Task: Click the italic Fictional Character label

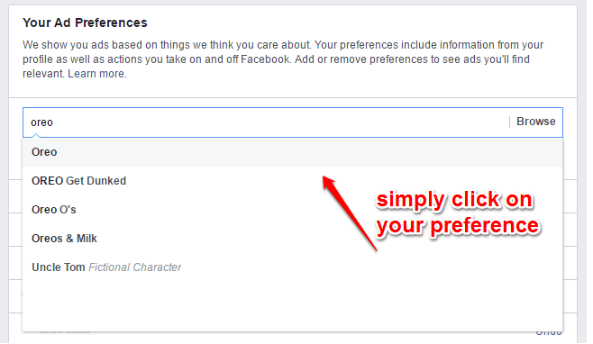Action: pyautogui.click(x=134, y=267)
